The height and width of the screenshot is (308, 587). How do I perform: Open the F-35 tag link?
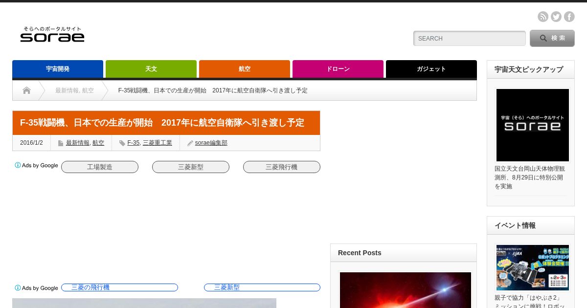[133, 143]
